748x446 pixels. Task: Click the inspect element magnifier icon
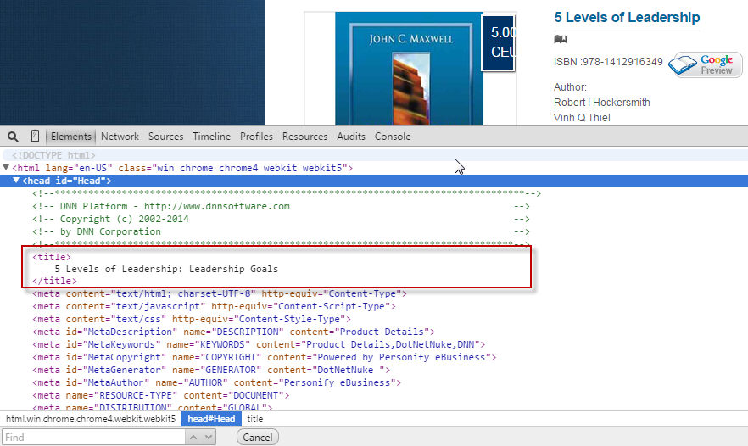point(13,137)
